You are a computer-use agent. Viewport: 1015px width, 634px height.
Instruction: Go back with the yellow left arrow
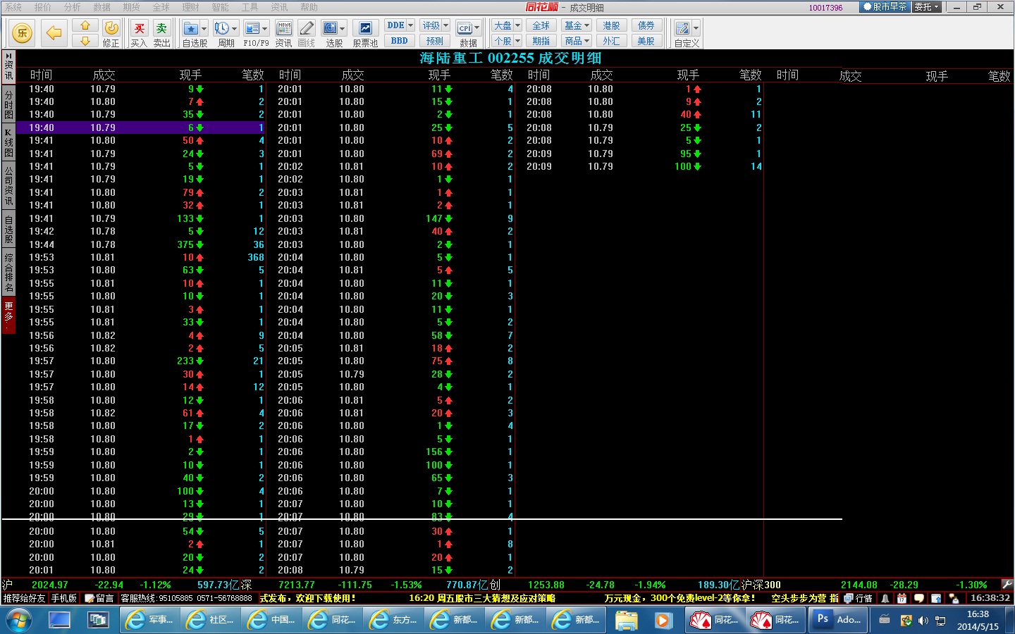click(54, 32)
